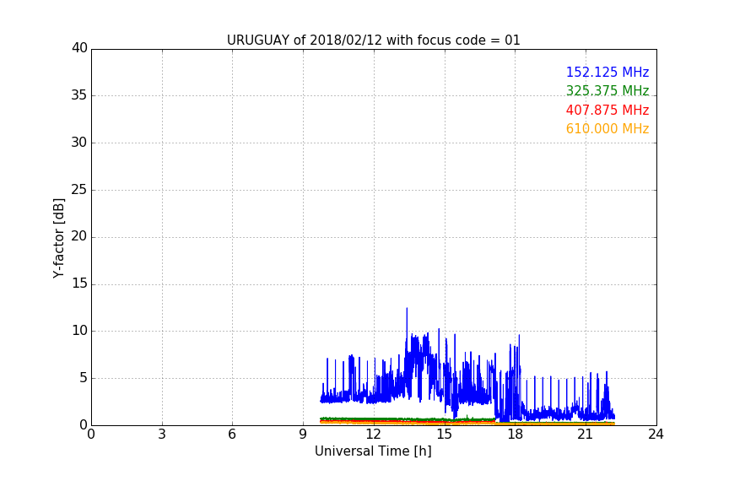Click the Universal Time [h] axis label
This screenshot has width=729, height=486.
pos(373,451)
